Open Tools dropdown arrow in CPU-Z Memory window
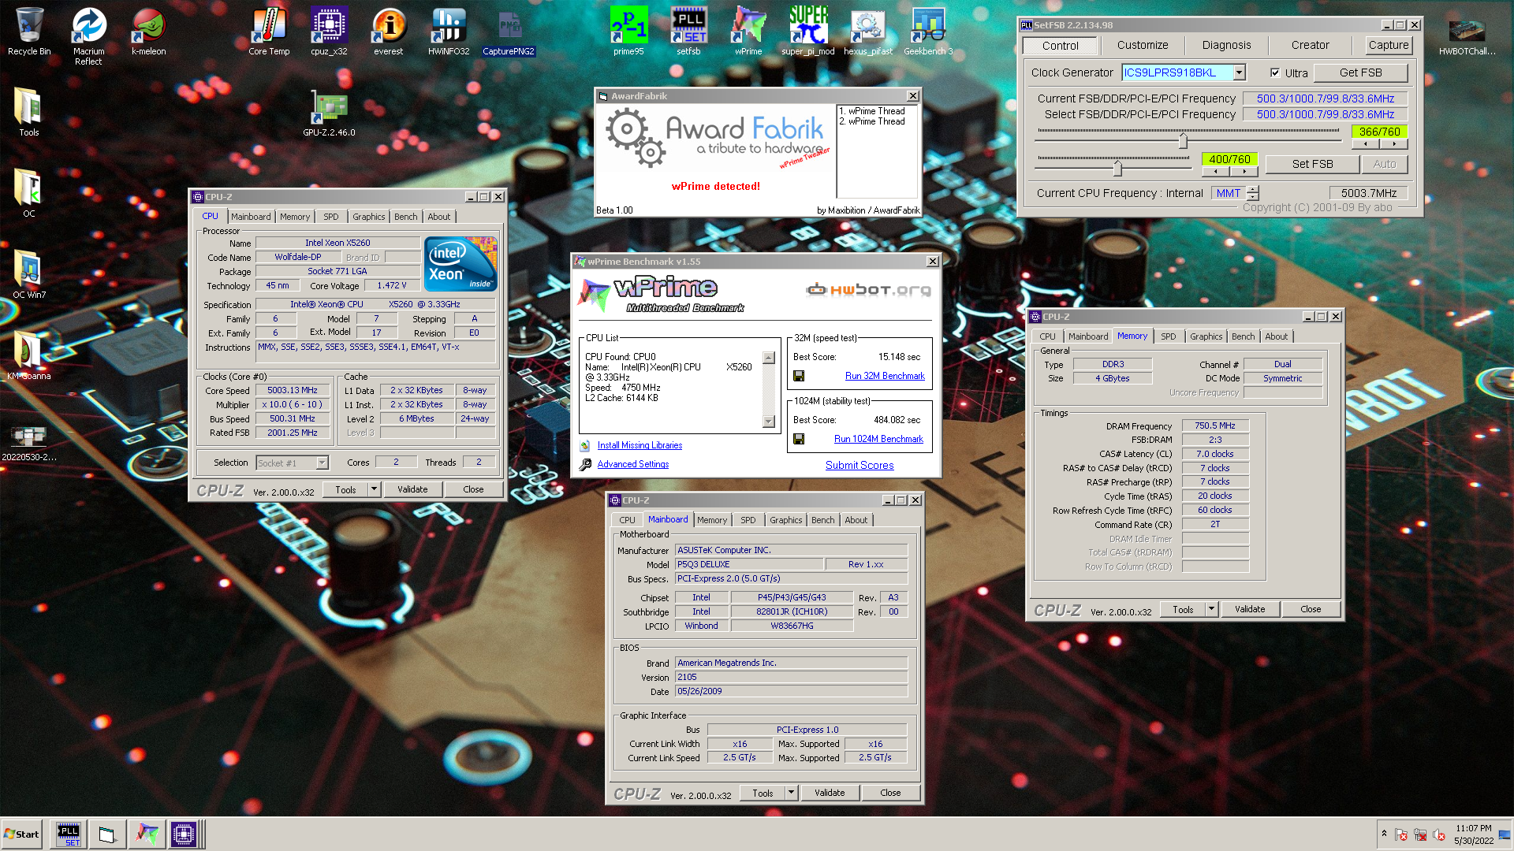 click(x=1211, y=609)
